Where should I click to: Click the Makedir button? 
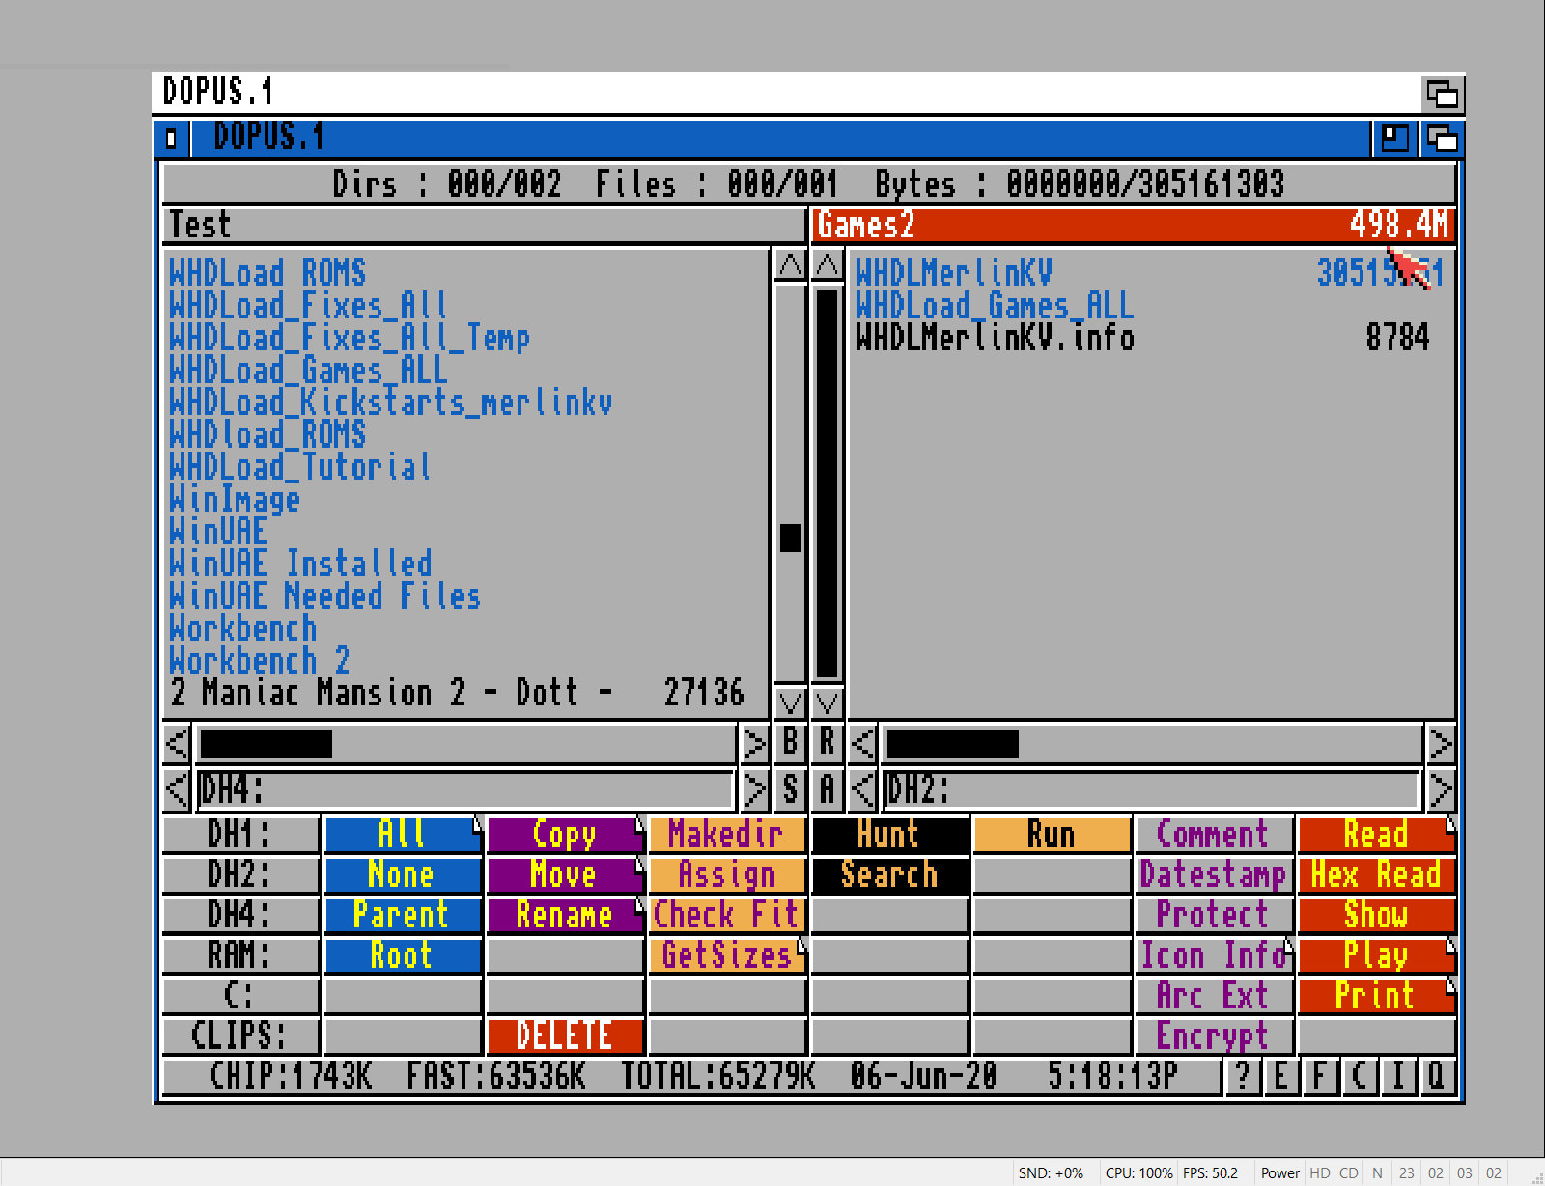click(x=727, y=835)
